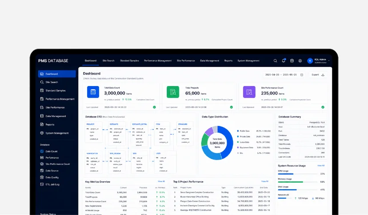
Task: Open the Data Management top tab
Action: 210,61
